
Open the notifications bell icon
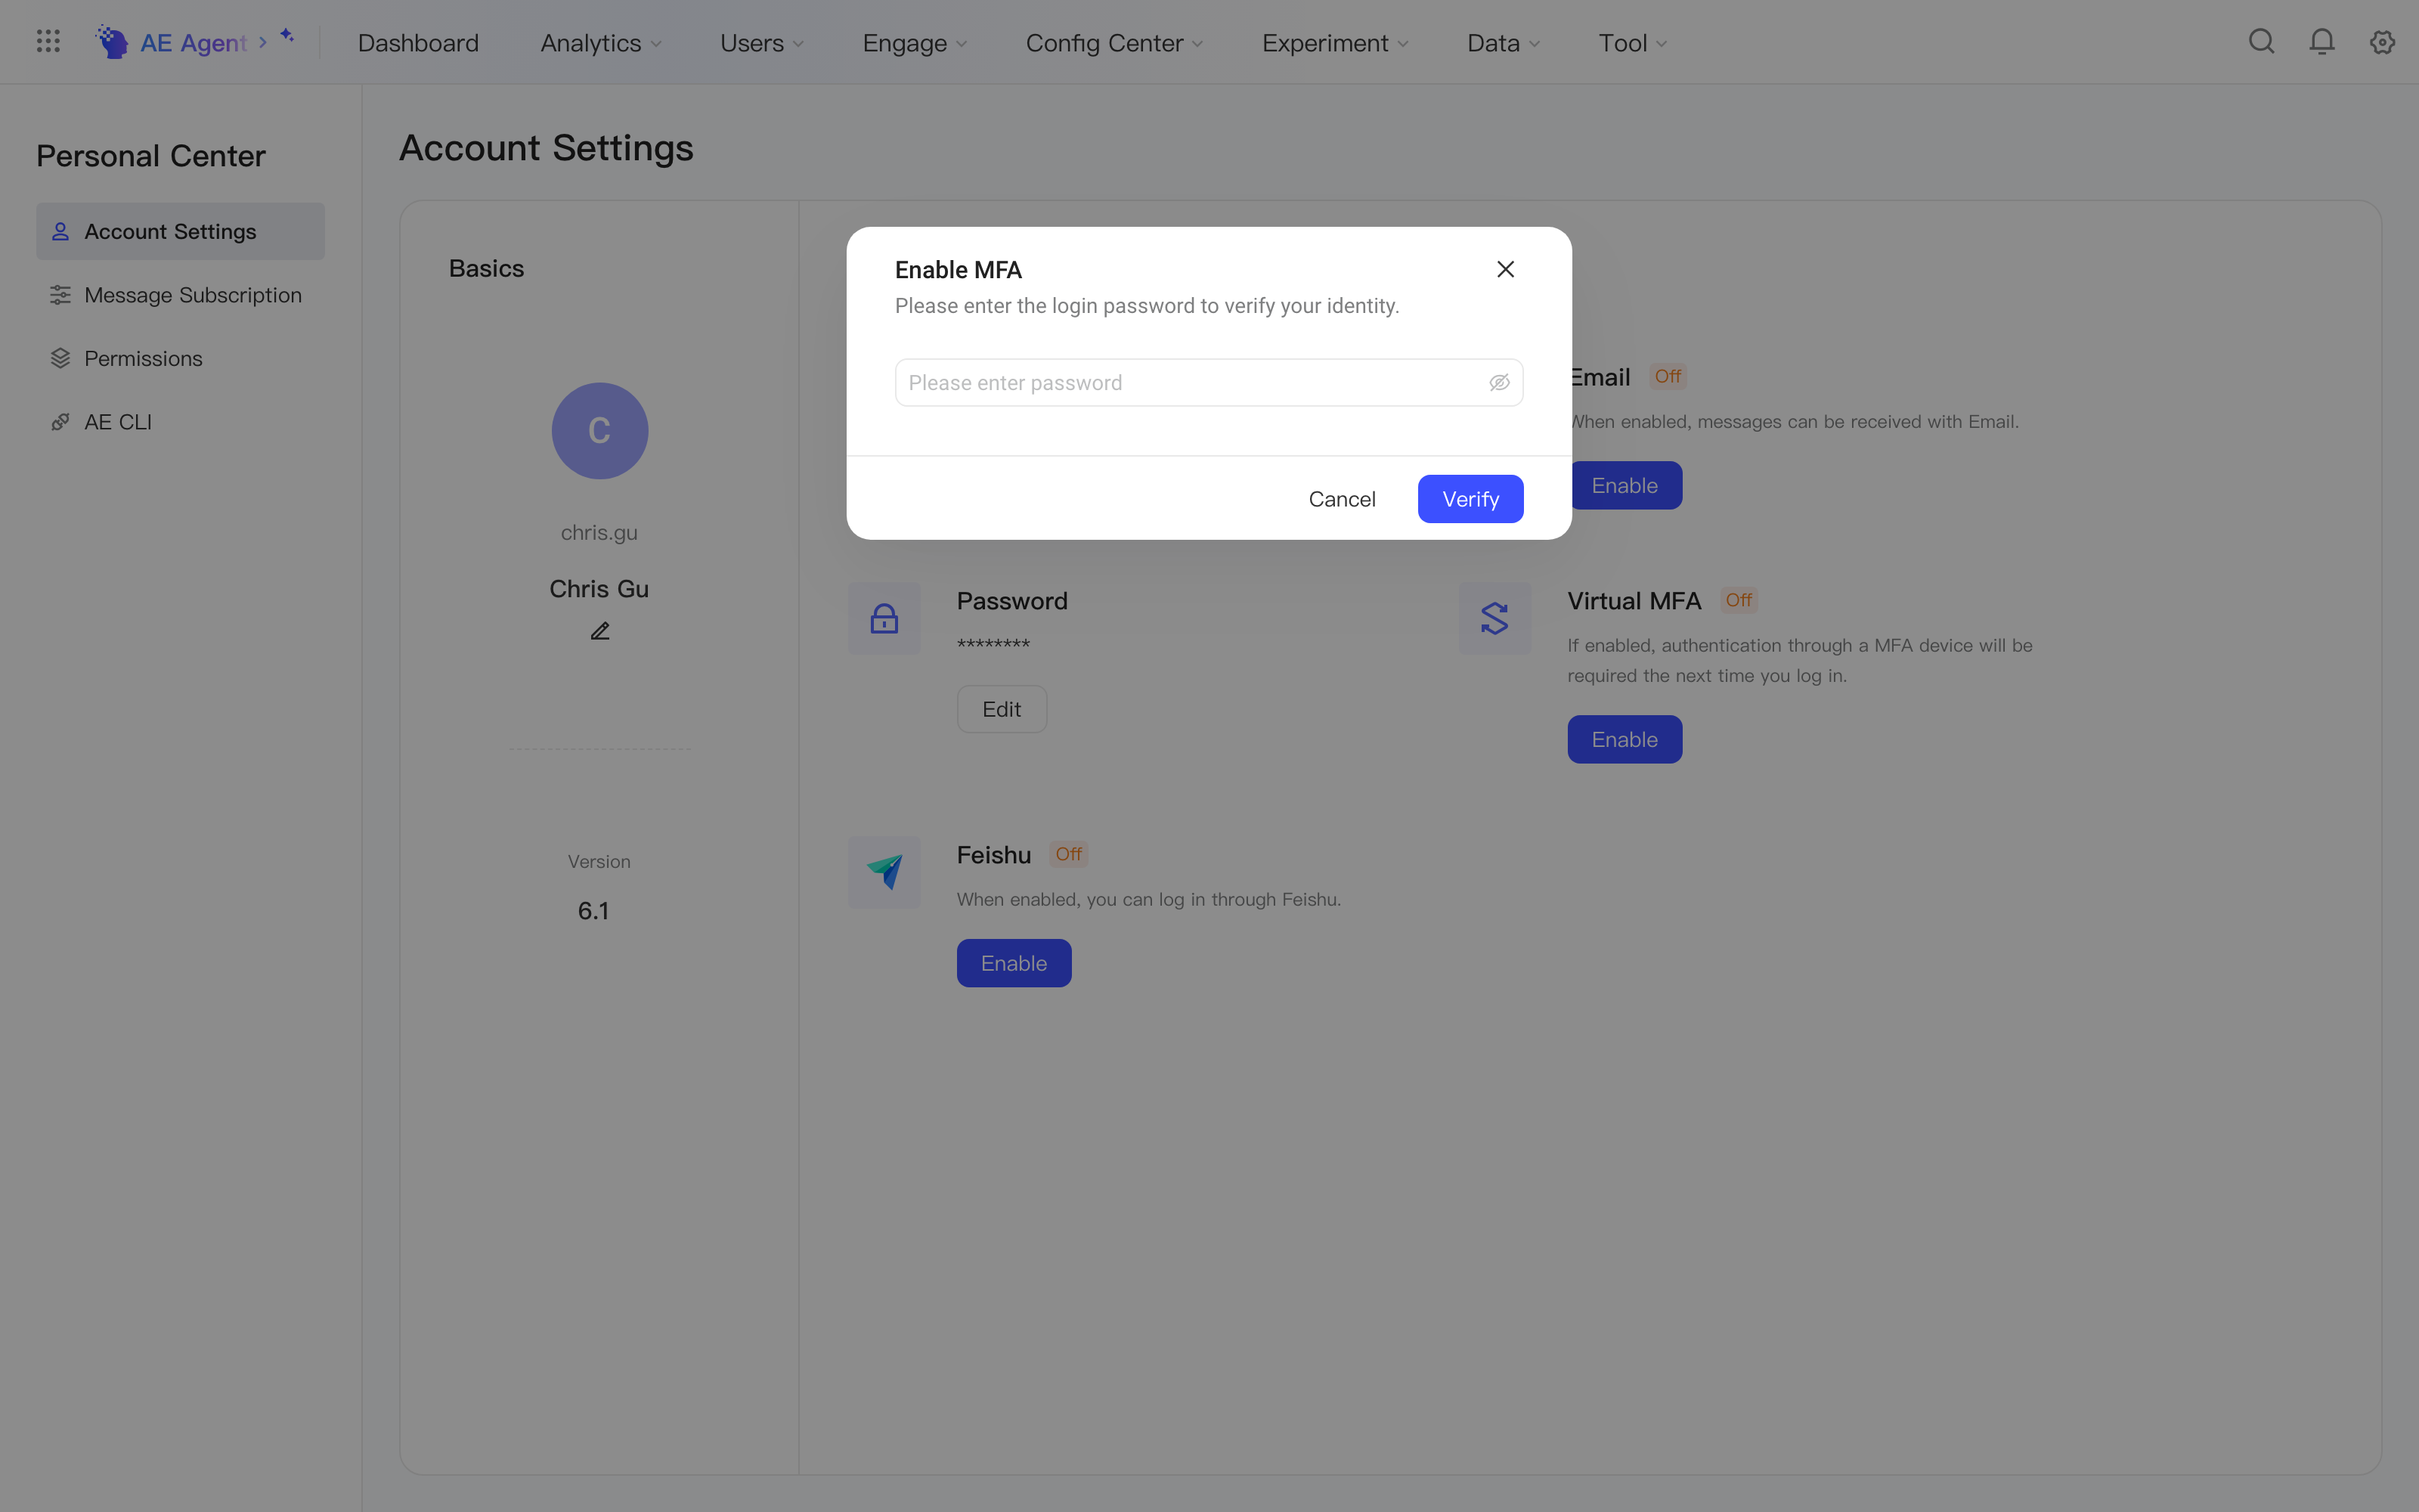2322,42
